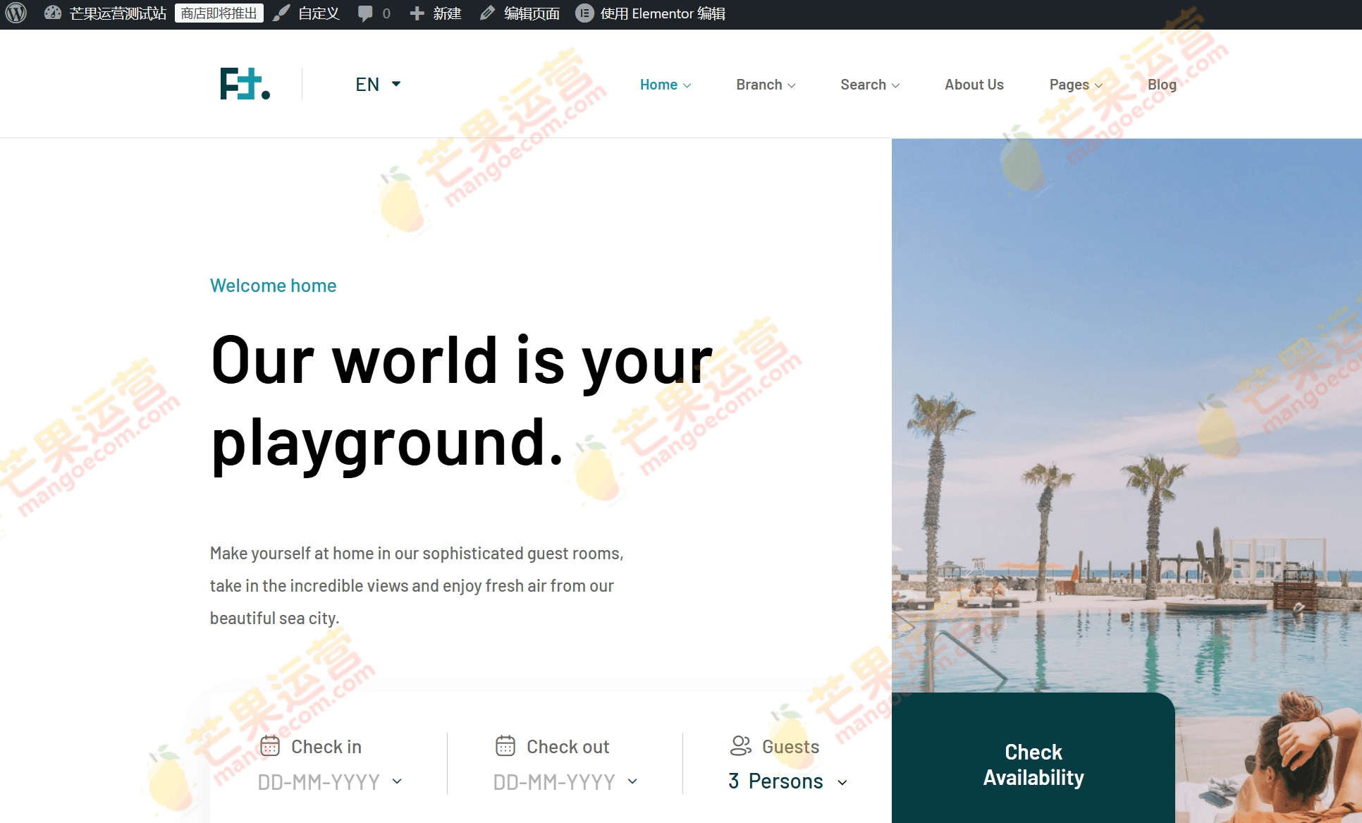Click the comments bubble icon showing 0

(366, 13)
